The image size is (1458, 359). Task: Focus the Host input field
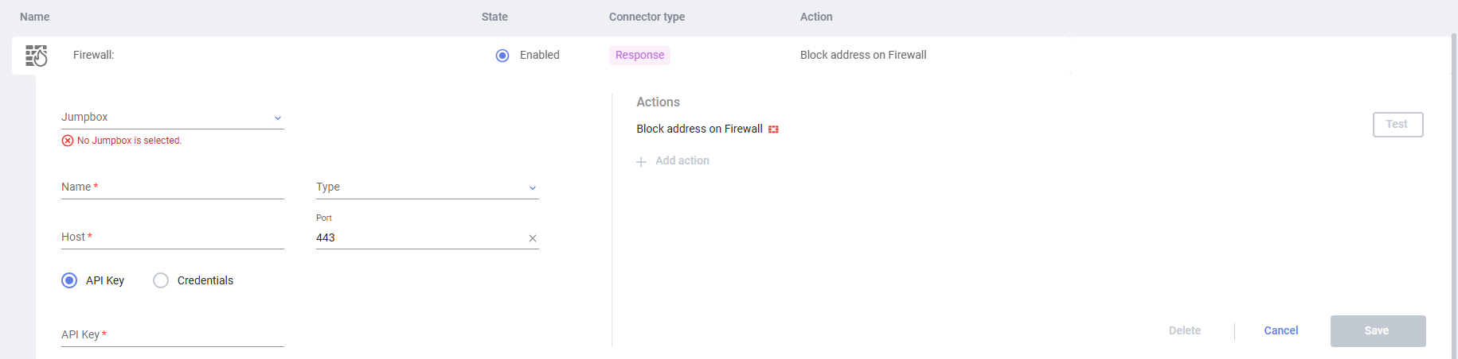point(172,237)
